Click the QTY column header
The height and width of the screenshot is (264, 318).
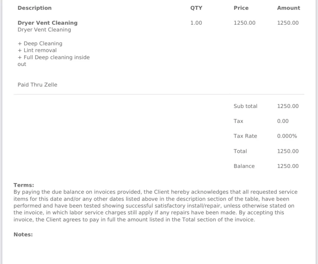[196, 8]
